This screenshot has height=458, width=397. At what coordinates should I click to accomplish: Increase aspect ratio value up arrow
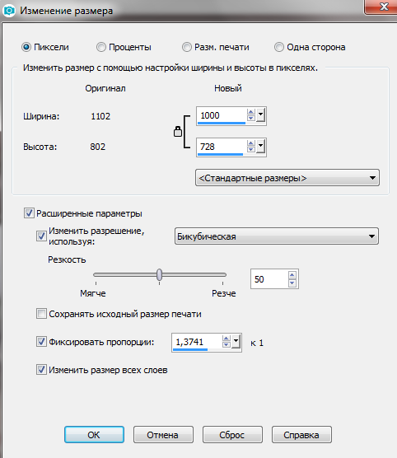pyautogui.click(x=227, y=339)
